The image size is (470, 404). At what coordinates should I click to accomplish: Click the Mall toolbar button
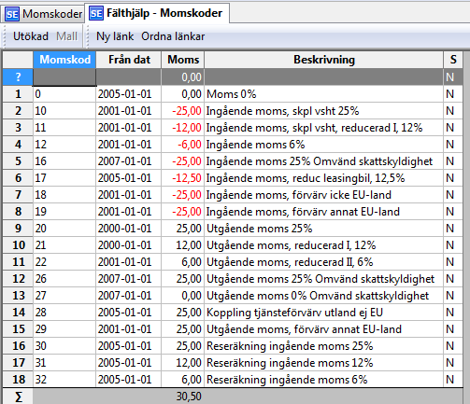(66, 36)
